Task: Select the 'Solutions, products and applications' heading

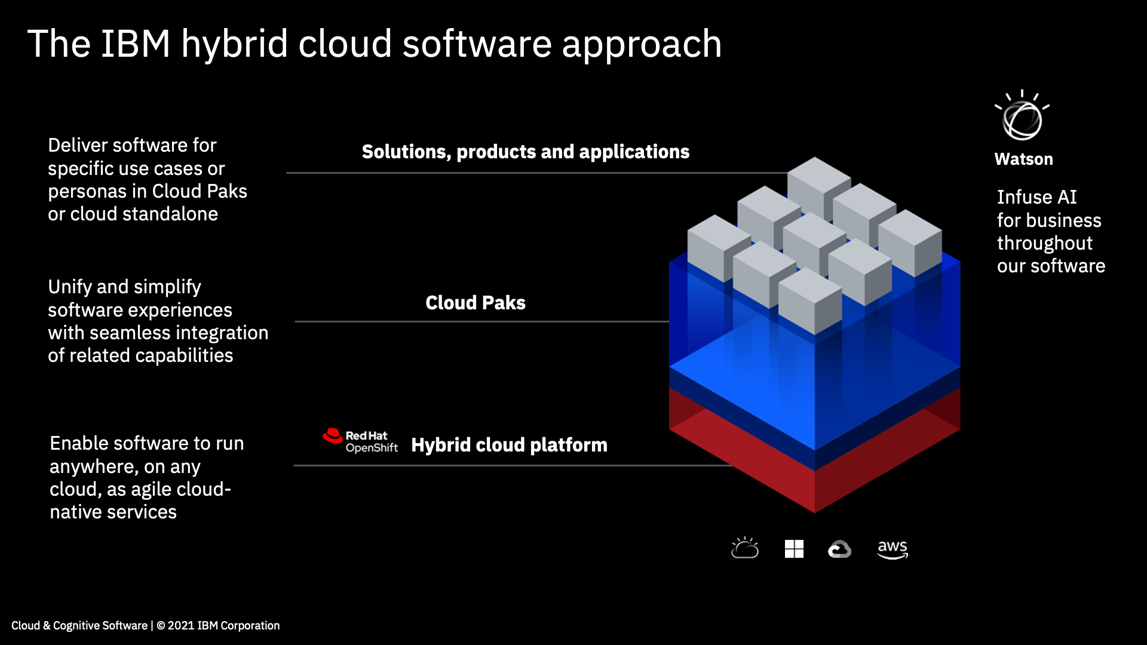Action: click(525, 152)
